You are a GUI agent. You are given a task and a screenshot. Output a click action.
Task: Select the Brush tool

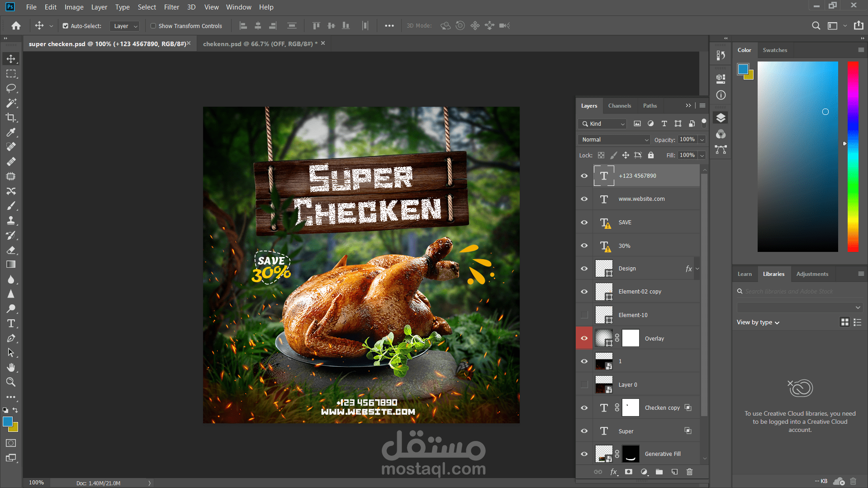coord(11,206)
